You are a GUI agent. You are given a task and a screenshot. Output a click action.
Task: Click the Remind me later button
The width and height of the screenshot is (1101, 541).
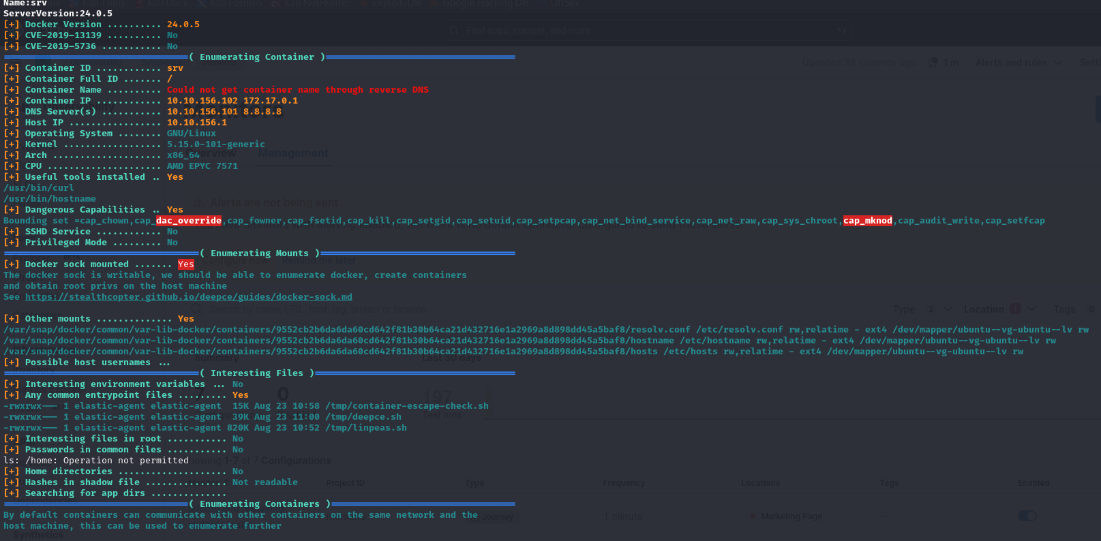click(319, 260)
